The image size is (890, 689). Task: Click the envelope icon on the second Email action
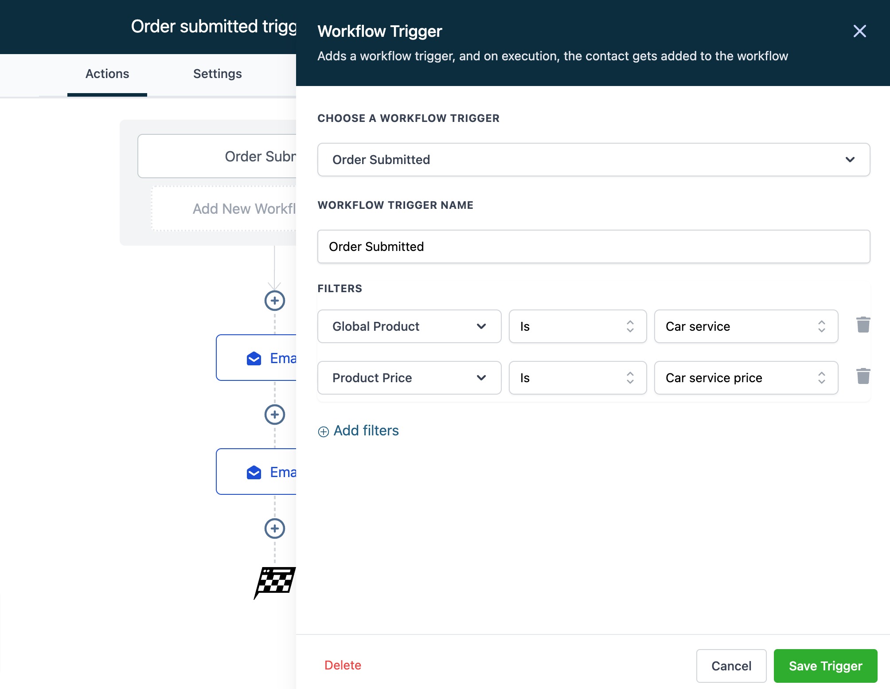click(x=254, y=472)
